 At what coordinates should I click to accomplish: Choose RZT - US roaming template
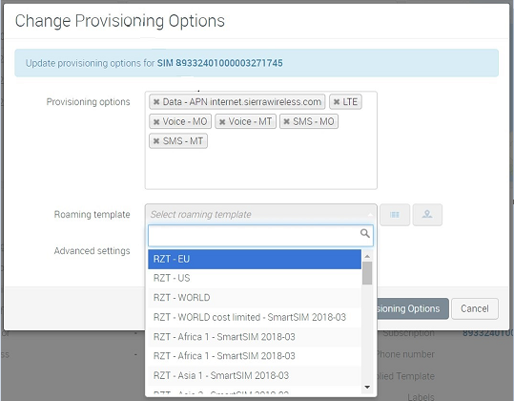coord(255,278)
